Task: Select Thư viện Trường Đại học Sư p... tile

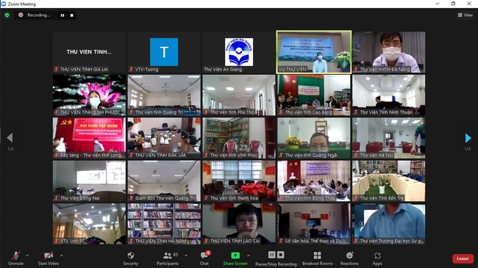Action: (x=389, y=224)
